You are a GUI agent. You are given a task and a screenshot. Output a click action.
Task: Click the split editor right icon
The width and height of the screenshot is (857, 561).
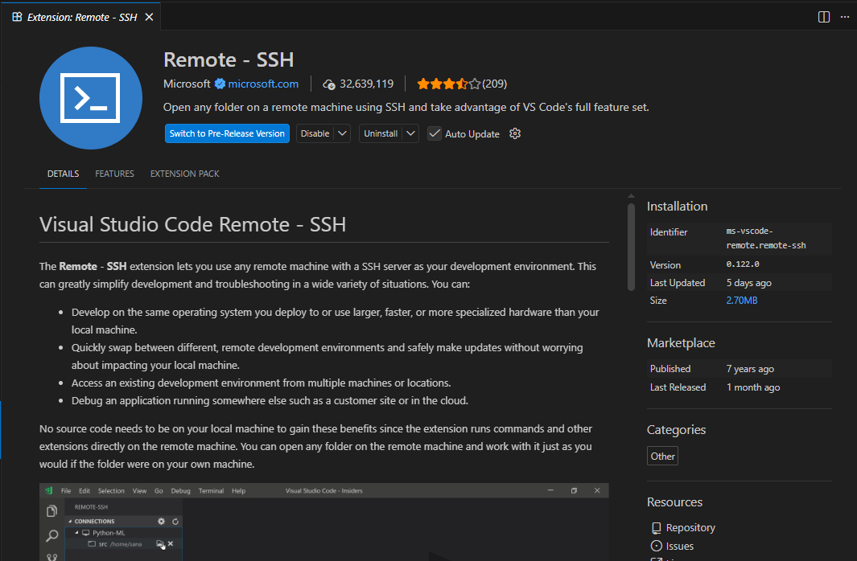pos(824,17)
